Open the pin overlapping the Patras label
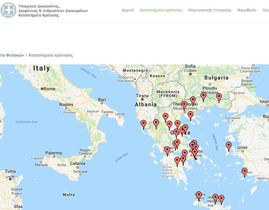Image resolution: width=269 pixels, height=210 pixels. point(167,151)
